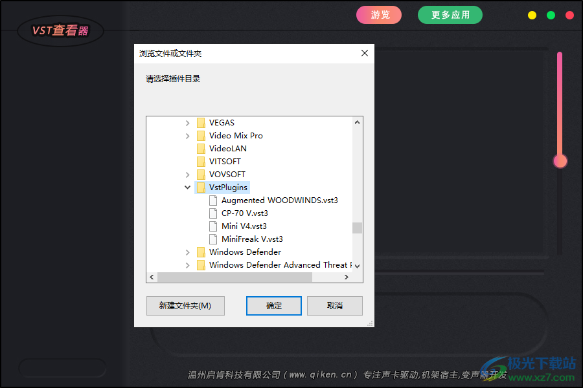Image resolution: width=583 pixels, height=388 pixels.
Task: Click the horizontal scrollbar right arrow
Action: point(347,277)
